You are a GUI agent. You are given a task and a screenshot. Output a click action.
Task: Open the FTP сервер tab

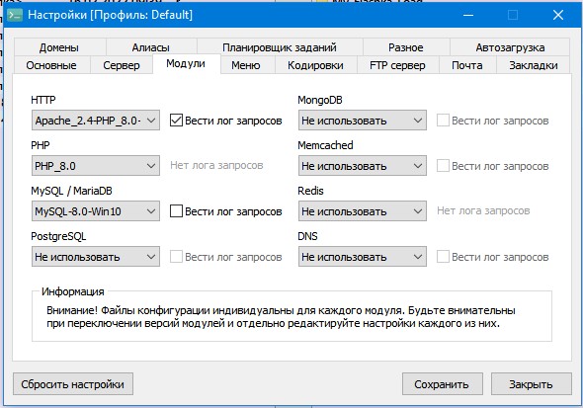click(398, 65)
